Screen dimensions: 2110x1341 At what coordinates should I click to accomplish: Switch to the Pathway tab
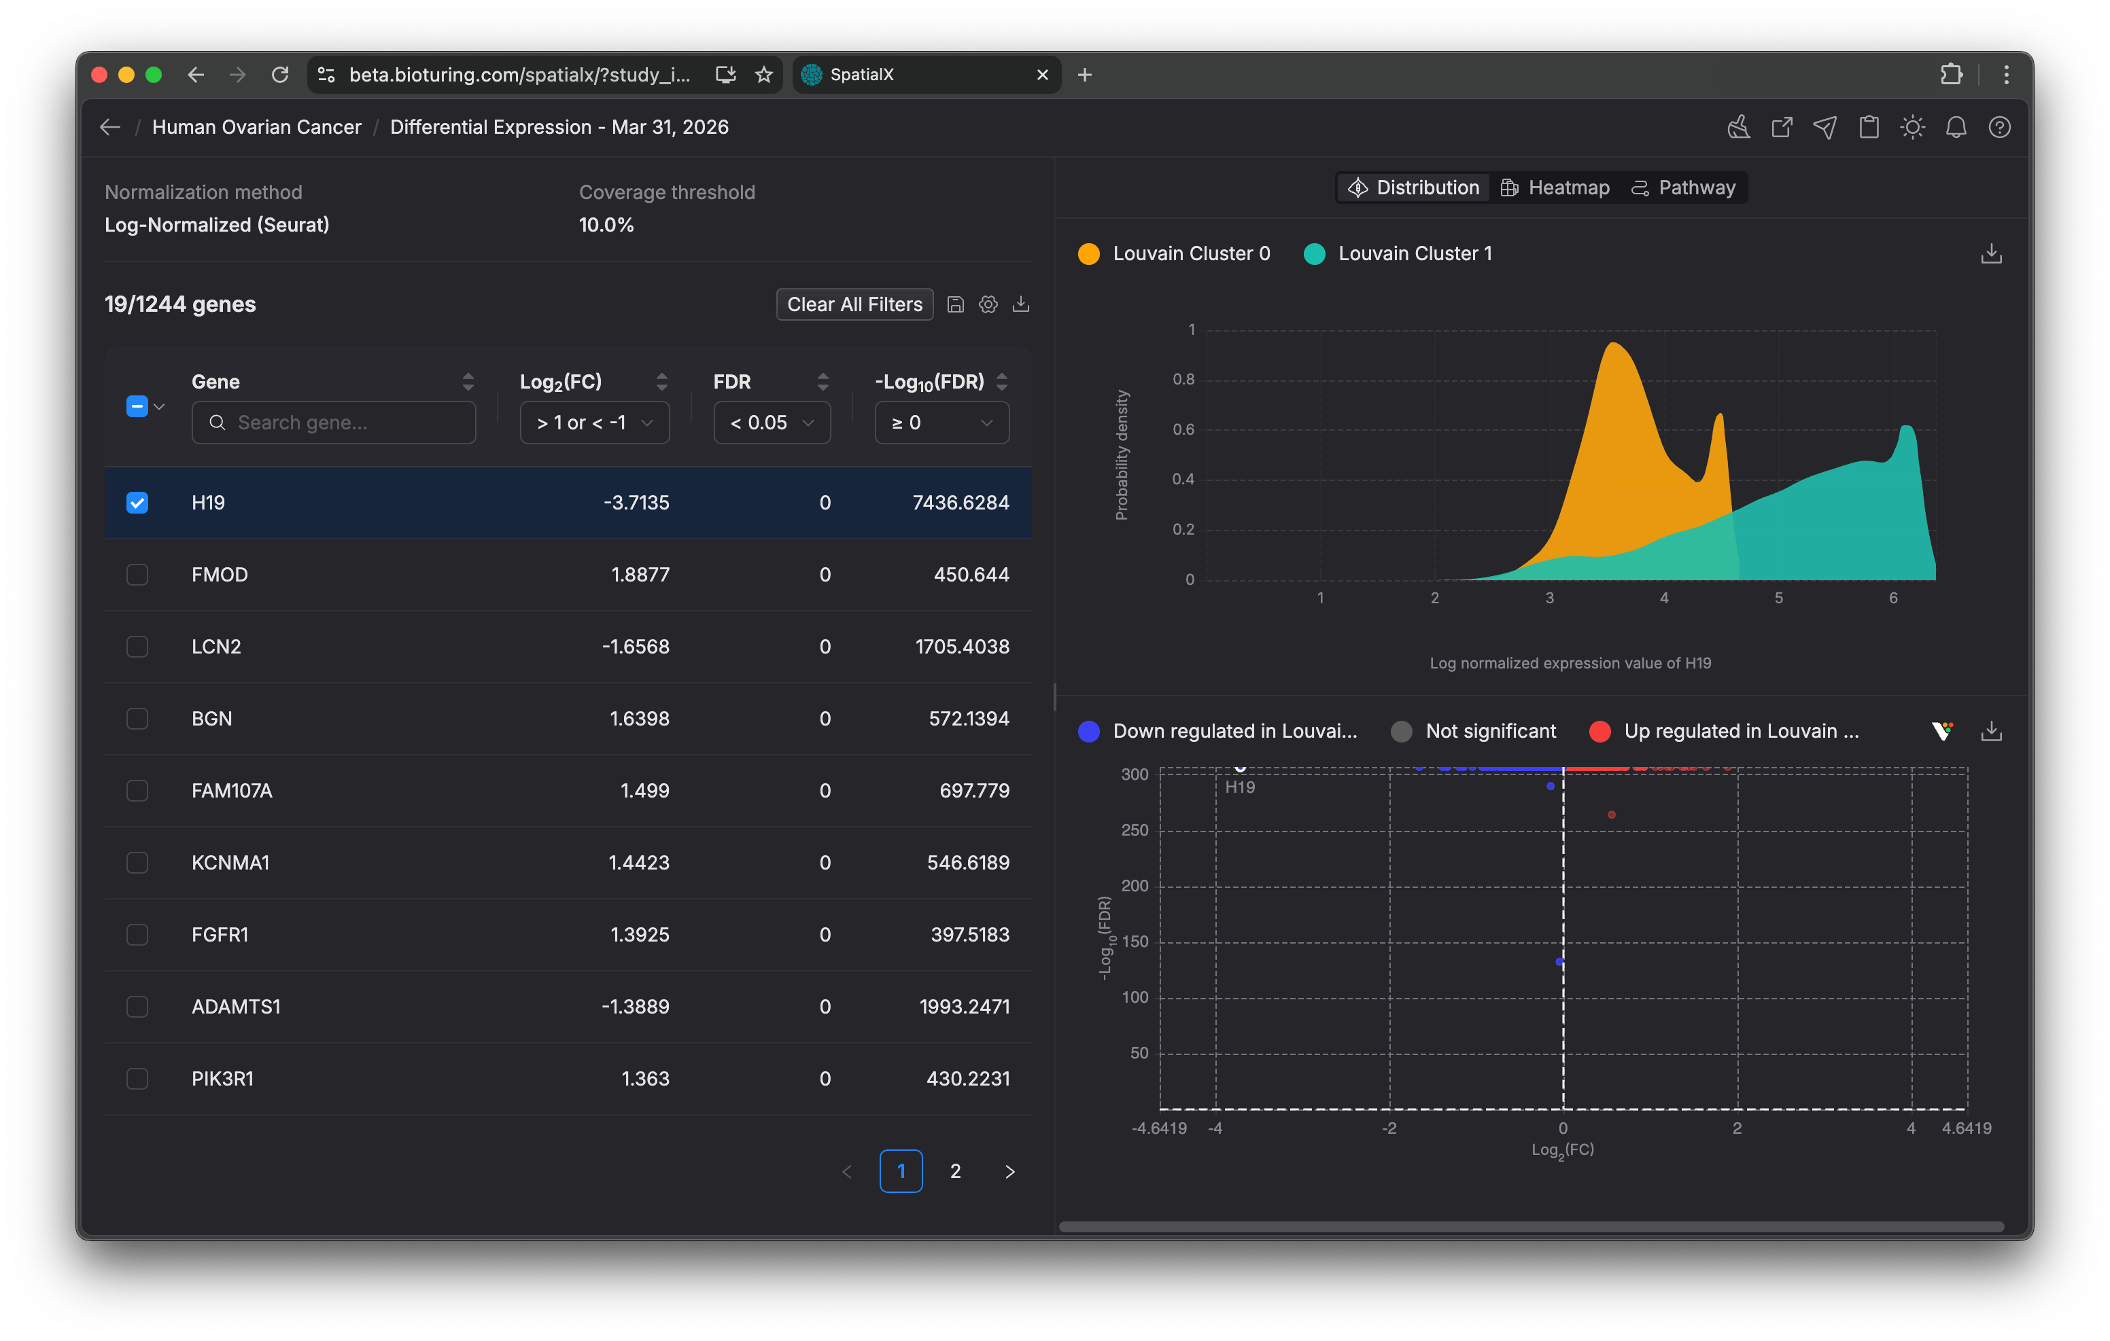coord(1683,188)
